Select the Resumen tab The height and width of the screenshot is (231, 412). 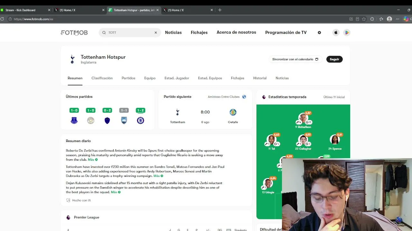pos(75,78)
